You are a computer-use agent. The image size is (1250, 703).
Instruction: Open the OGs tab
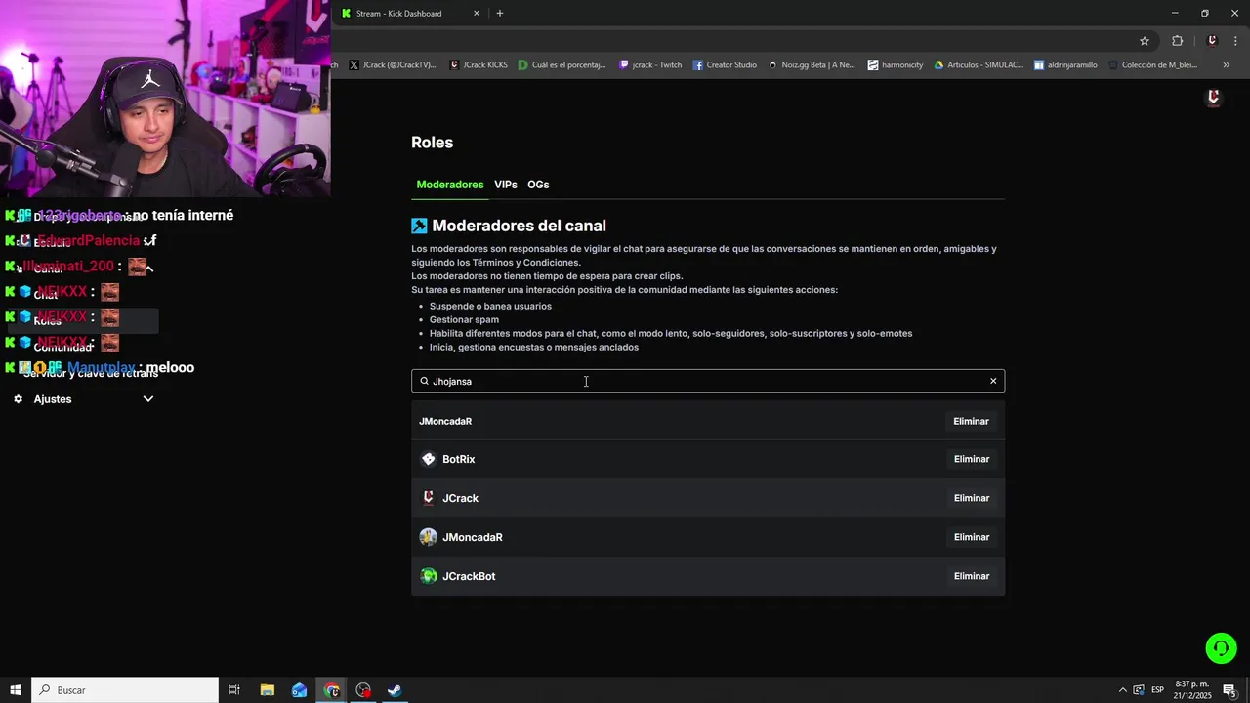(x=538, y=185)
